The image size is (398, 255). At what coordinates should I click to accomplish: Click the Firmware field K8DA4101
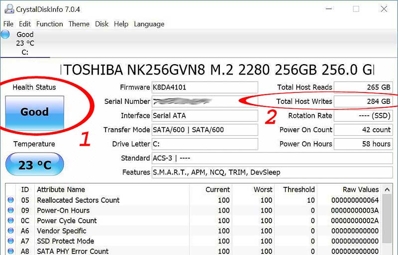204,87
